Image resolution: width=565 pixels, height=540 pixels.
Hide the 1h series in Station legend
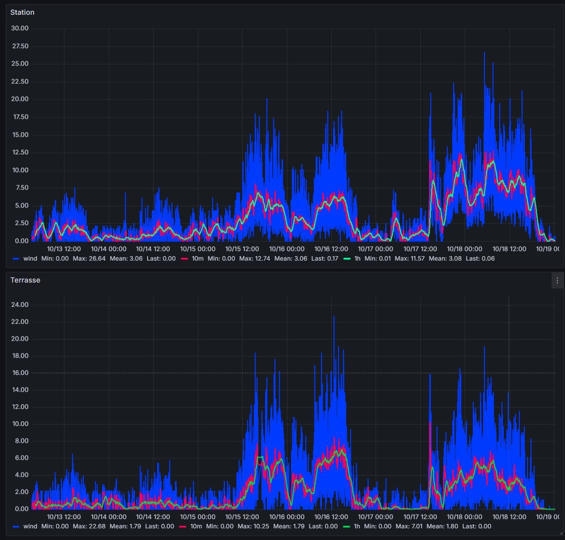[x=357, y=258]
